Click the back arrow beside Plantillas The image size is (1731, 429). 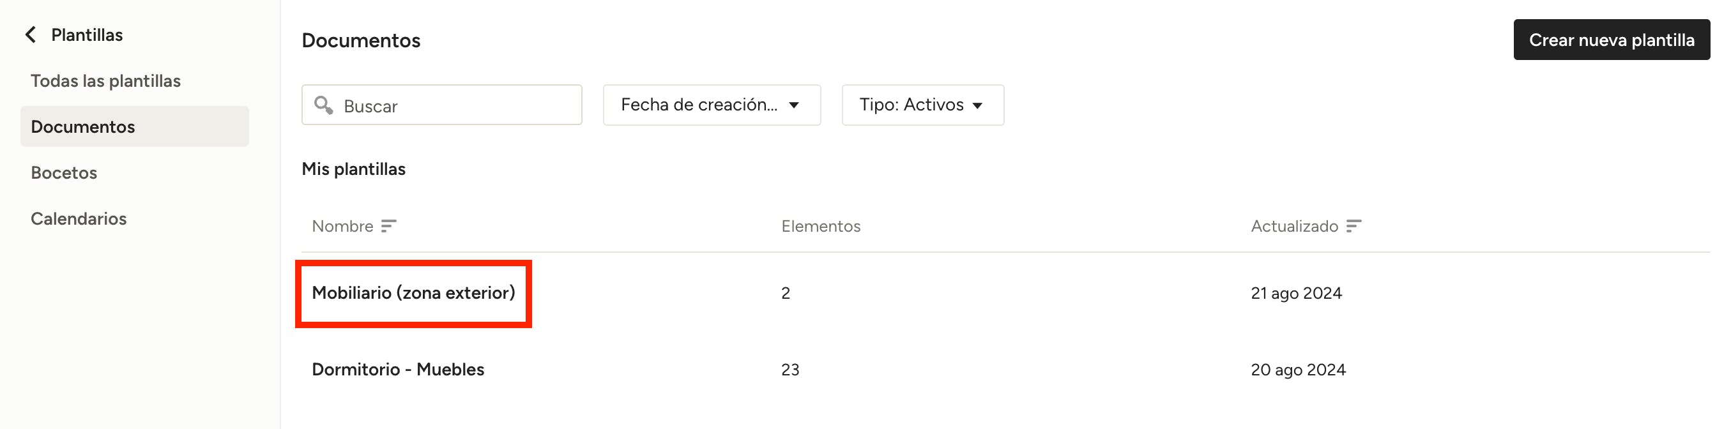30,35
